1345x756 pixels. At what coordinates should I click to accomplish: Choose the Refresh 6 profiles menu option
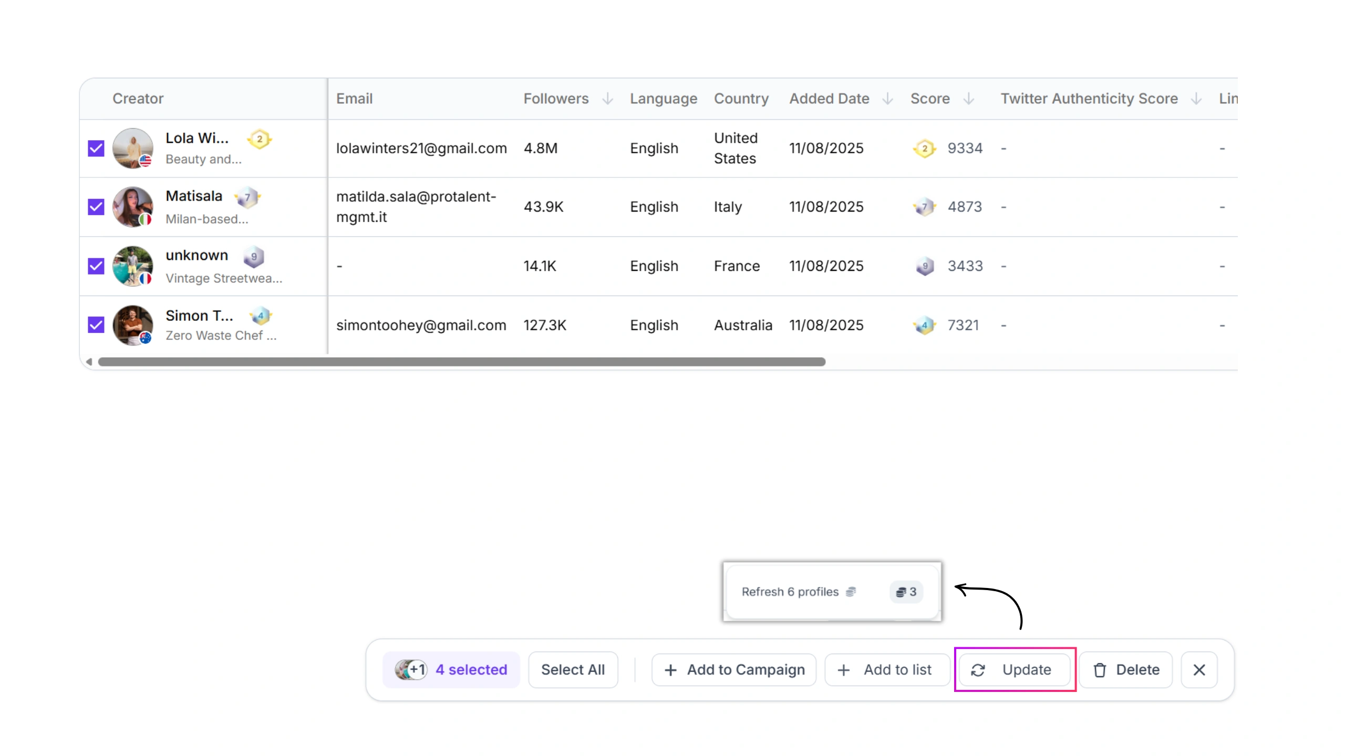point(790,592)
